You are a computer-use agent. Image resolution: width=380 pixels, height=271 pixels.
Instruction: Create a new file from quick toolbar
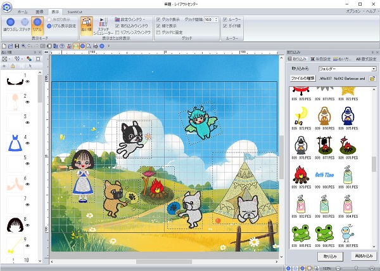pyautogui.click(x=5, y=46)
